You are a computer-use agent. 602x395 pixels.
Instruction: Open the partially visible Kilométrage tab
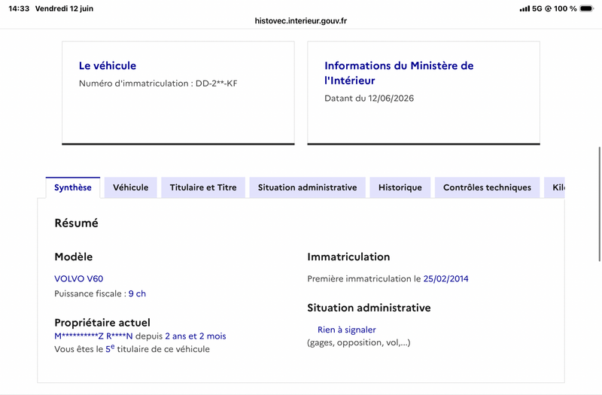click(x=555, y=187)
